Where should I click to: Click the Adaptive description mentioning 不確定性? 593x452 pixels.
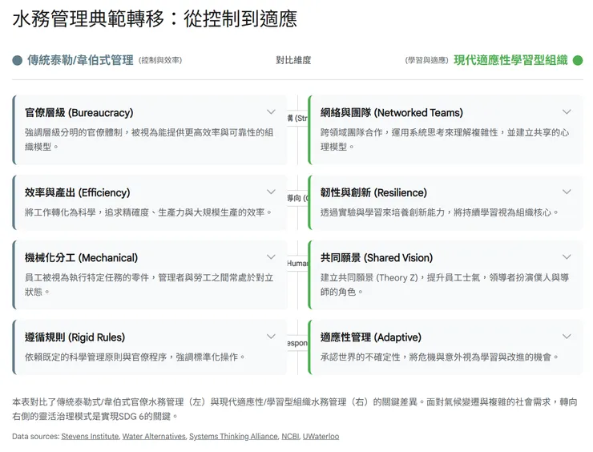(x=439, y=357)
